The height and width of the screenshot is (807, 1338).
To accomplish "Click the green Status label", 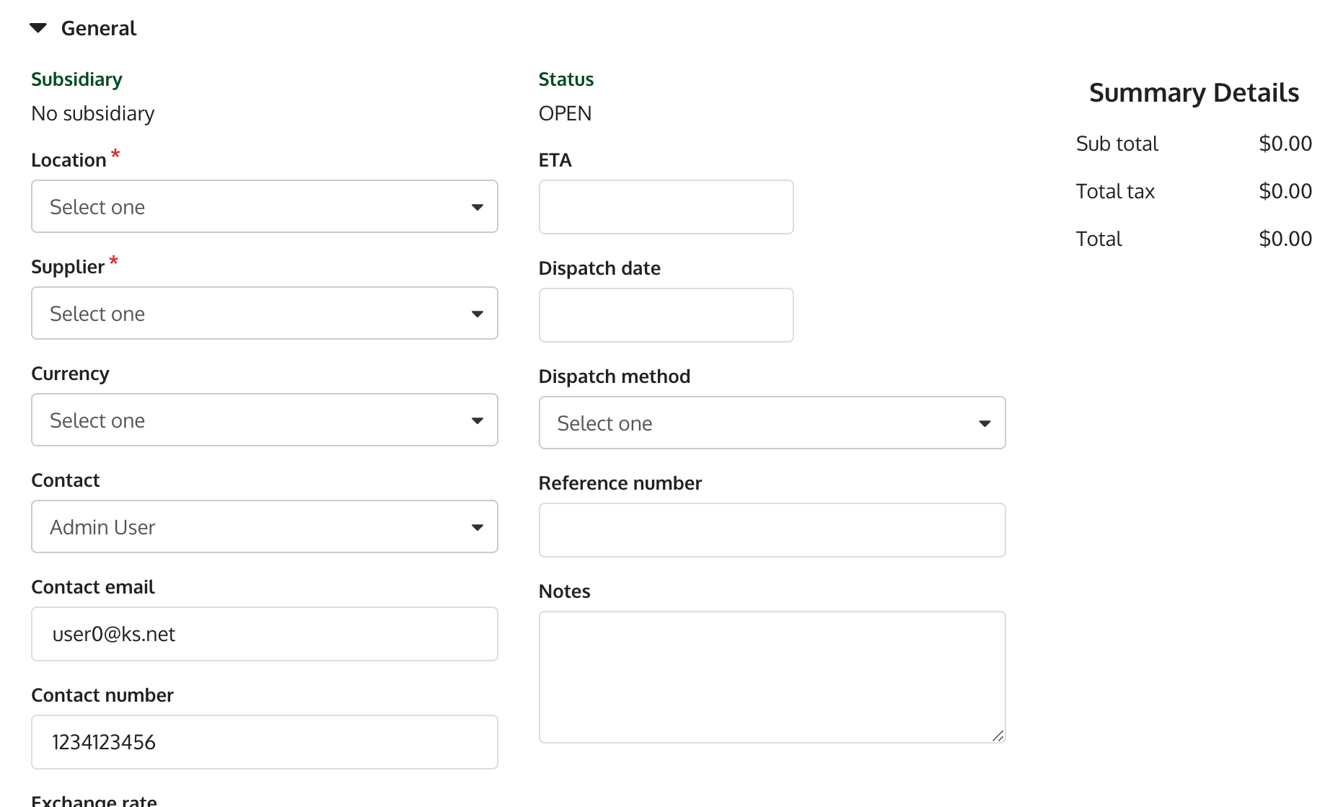I will click(566, 79).
